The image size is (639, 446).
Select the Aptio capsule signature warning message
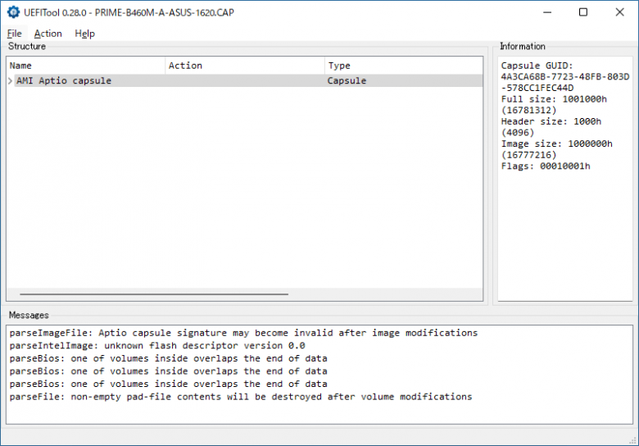click(243, 333)
